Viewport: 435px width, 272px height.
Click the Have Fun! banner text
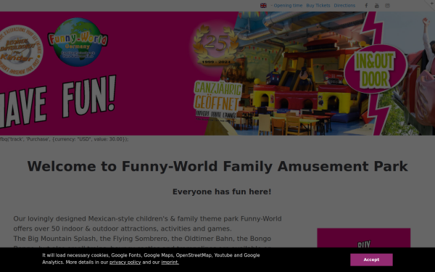tap(58, 101)
